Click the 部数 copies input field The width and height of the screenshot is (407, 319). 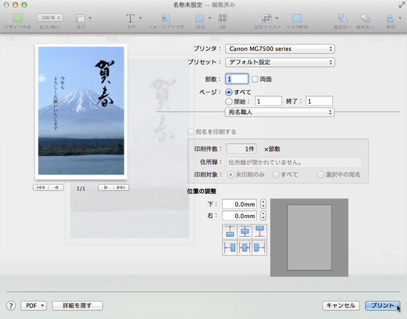[237, 79]
